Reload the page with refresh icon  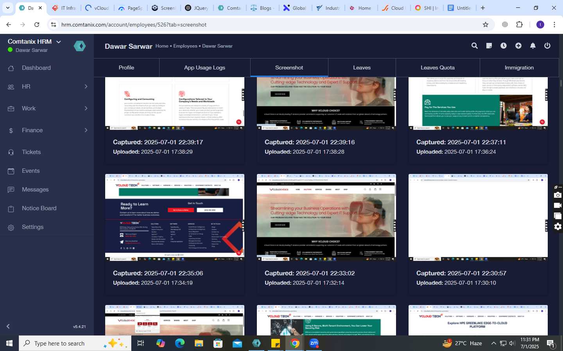pos(37,25)
